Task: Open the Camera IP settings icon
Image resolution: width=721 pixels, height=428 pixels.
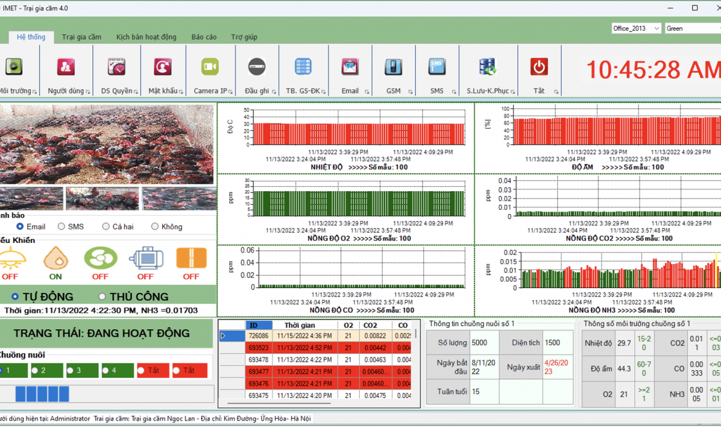Action: [x=210, y=67]
